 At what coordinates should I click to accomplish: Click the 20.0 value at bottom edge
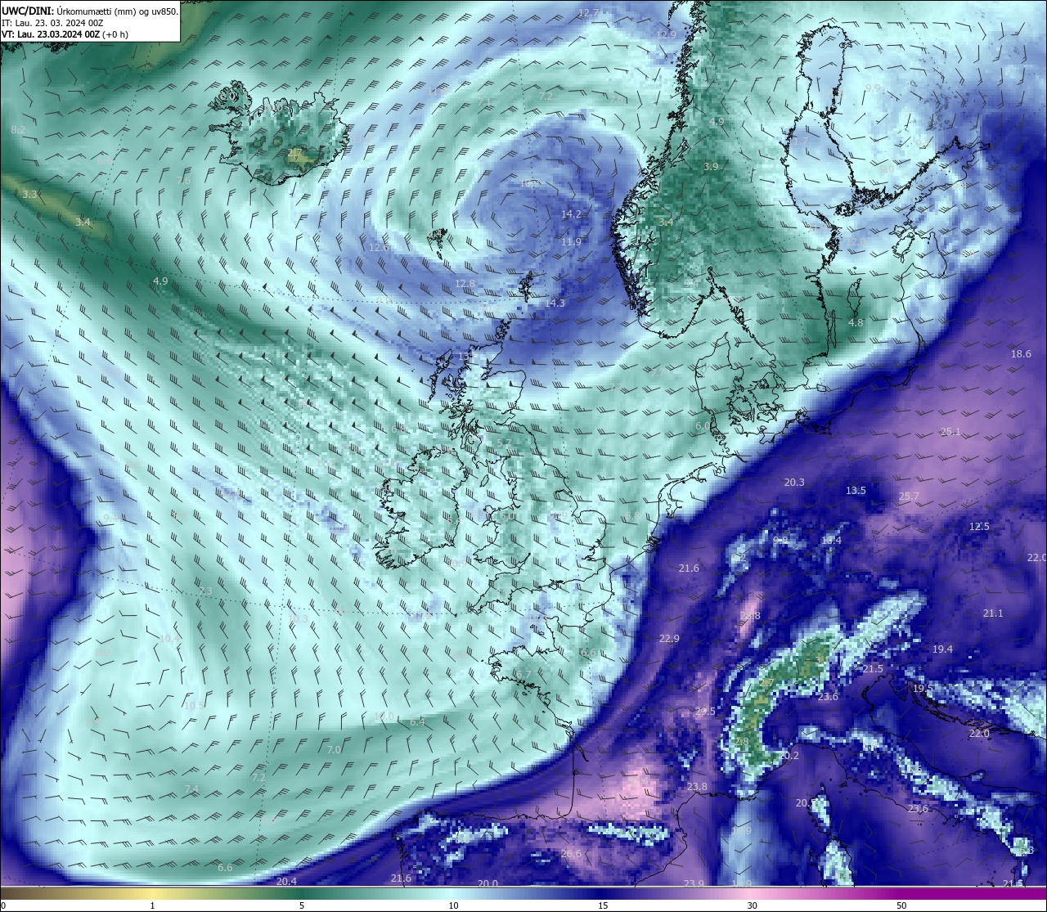(488, 883)
